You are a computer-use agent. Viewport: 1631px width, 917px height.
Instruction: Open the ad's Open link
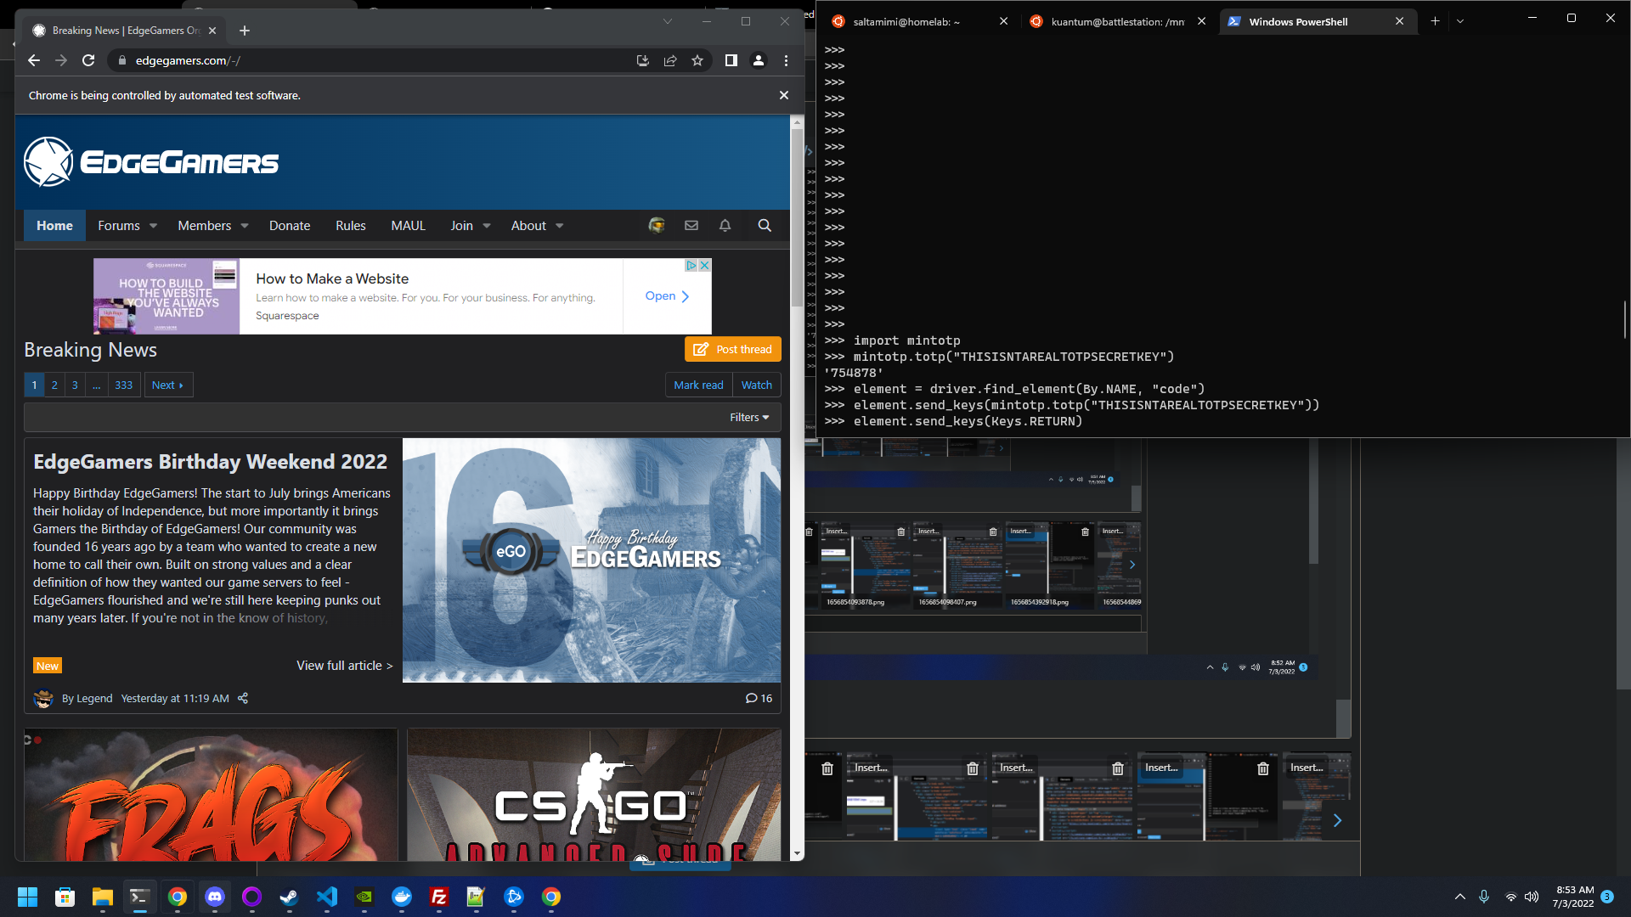click(x=668, y=296)
